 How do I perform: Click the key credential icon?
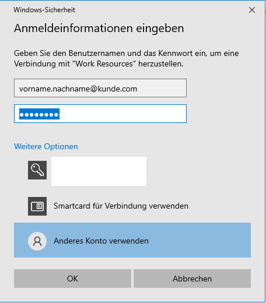37,170
